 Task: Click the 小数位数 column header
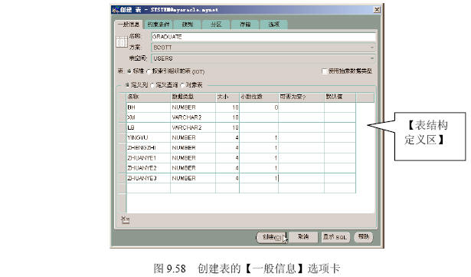point(259,97)
